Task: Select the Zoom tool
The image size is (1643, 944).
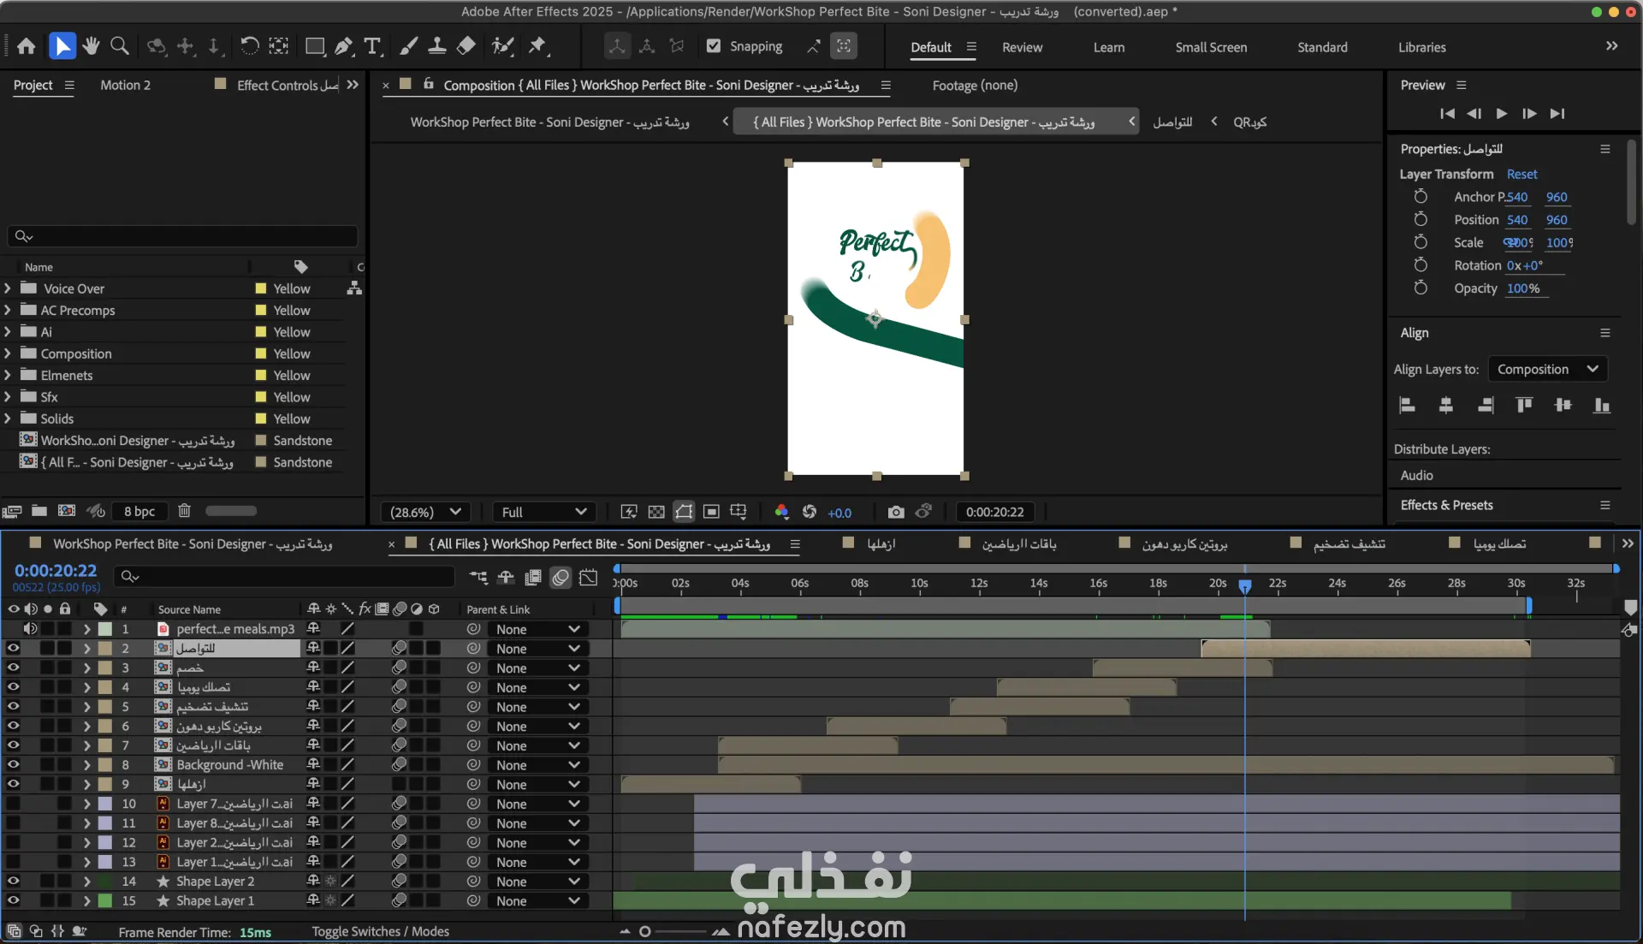Action: click(x=120, y=46)
